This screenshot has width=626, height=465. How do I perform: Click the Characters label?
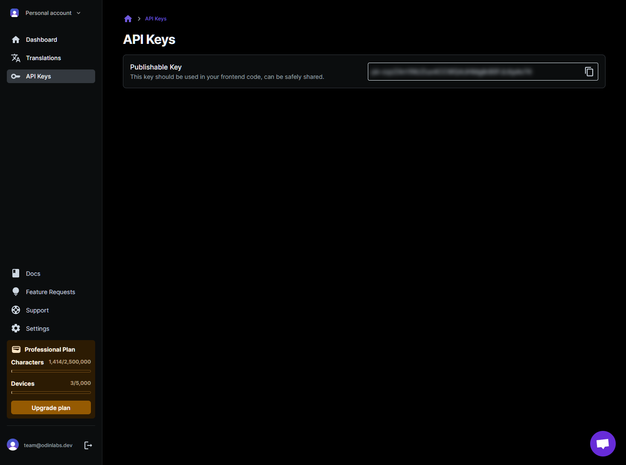click(27, 362)
